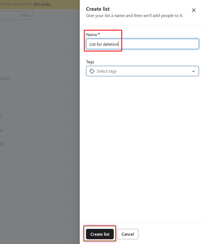Expand the Tags dropdown chevron
The width and height of the screenshot is (205, 244).
point(193,71)
